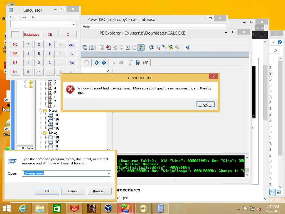Image resolution: width=285 pixels, height=214 pixels.
Task: Click the gray stop square in PE Explorer toolbar
Action: [121, 63]
